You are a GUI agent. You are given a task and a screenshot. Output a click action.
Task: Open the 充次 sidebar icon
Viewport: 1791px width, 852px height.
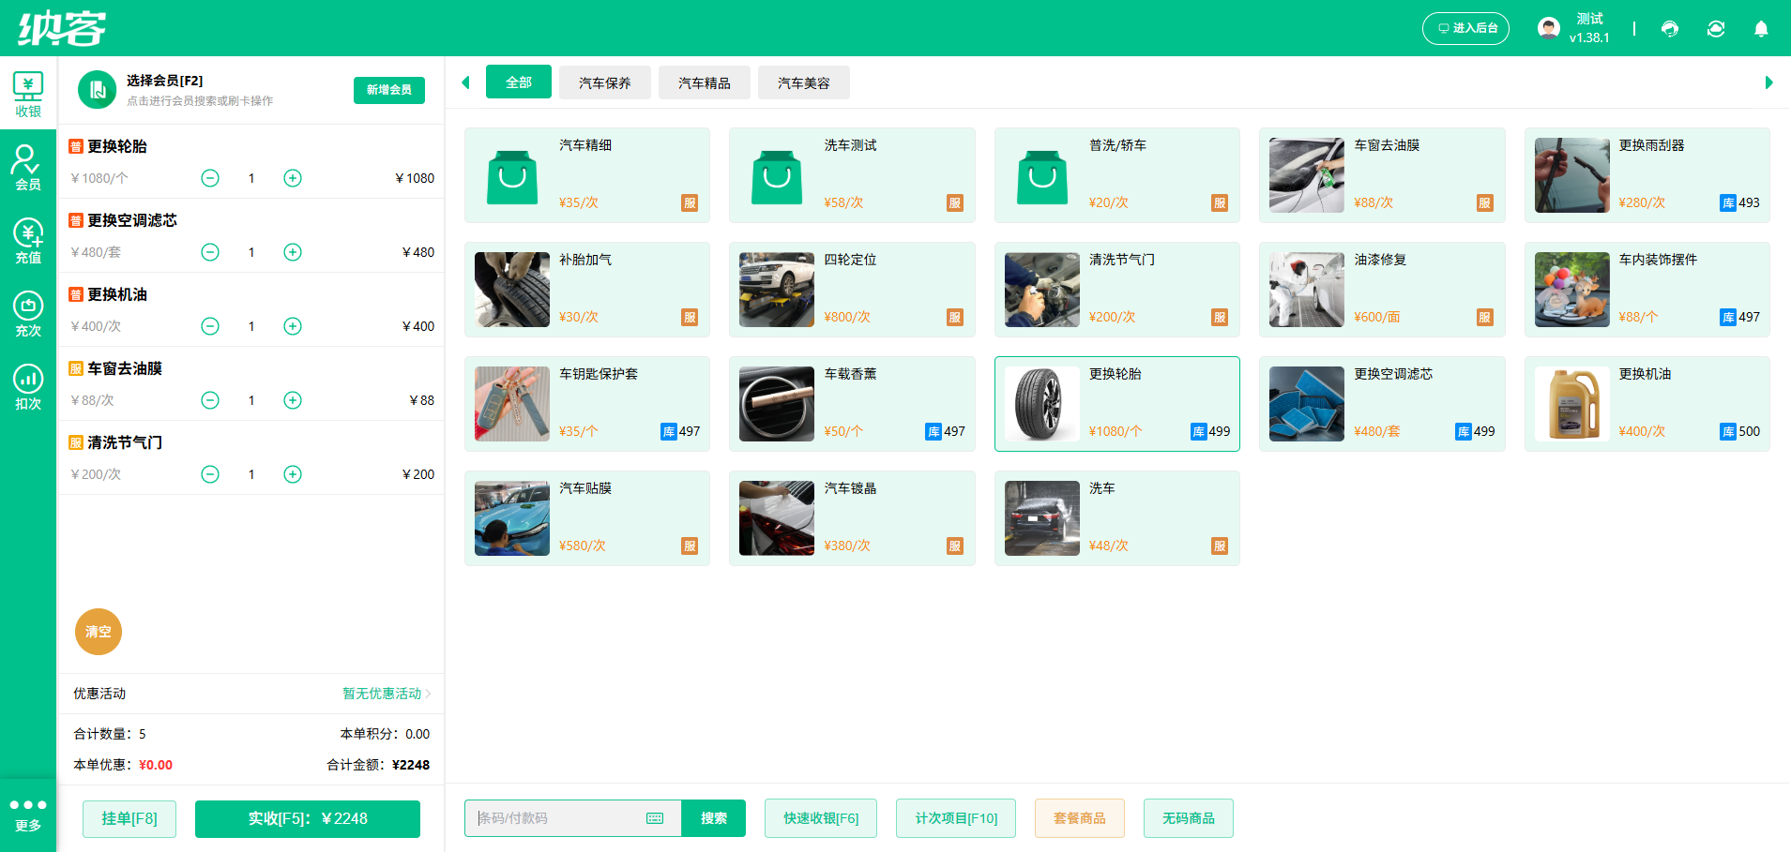click(x=28, y=314)
